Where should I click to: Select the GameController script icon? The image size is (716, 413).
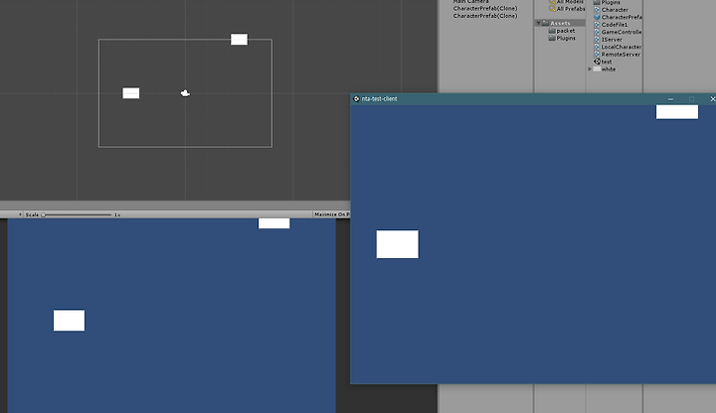click(x=597, y=32)
